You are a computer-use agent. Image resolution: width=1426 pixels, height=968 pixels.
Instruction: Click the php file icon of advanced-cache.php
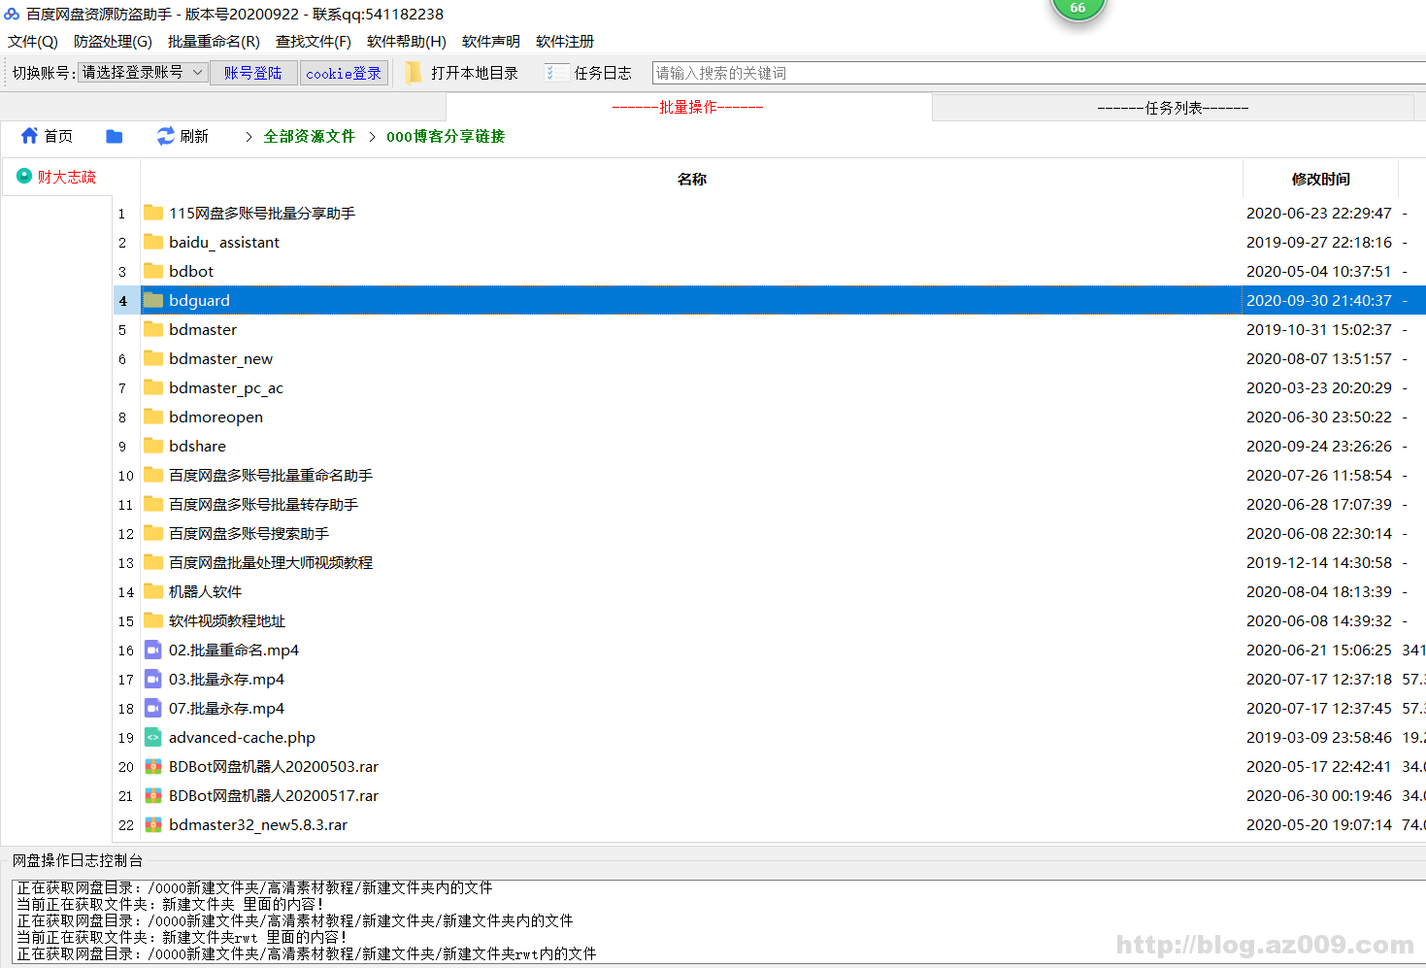(x=152, y=737)
